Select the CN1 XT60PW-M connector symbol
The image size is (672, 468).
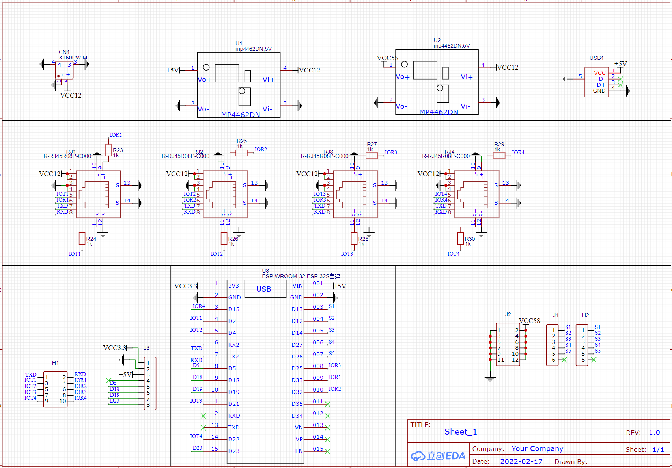point(64,70)
